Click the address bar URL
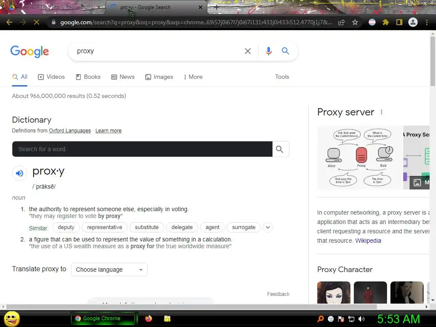 coord(196,22)
